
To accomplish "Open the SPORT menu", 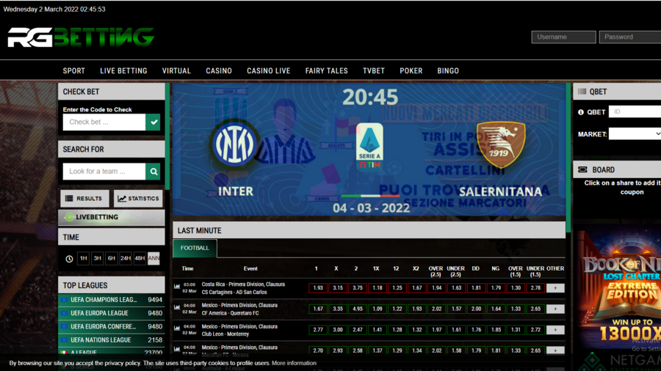I will pos(73,71).
